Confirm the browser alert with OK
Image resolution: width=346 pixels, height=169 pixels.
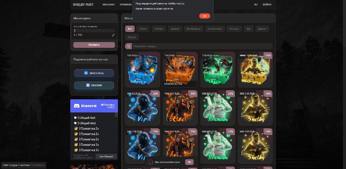click(204, 16)
